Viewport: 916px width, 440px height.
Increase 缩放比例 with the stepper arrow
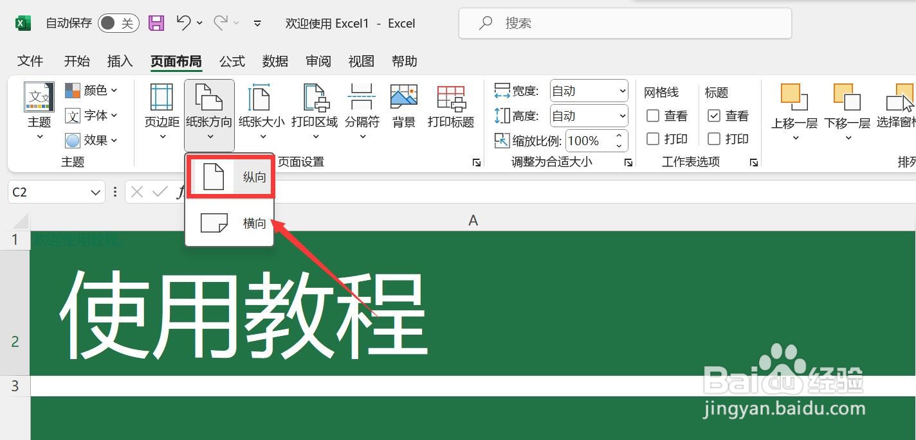click(x=619, y=136)
